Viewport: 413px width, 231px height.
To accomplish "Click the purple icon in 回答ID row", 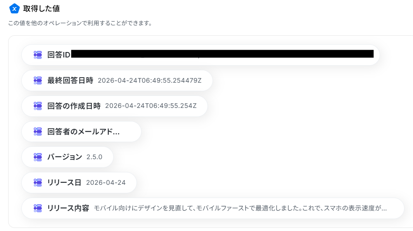I will pyautogui.click(x=38, y=55).
